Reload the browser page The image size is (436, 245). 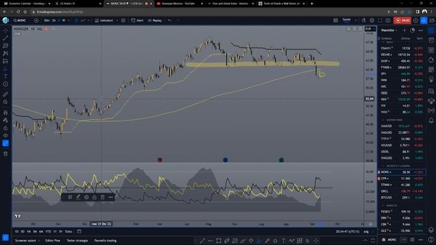[x=18, y=12]
